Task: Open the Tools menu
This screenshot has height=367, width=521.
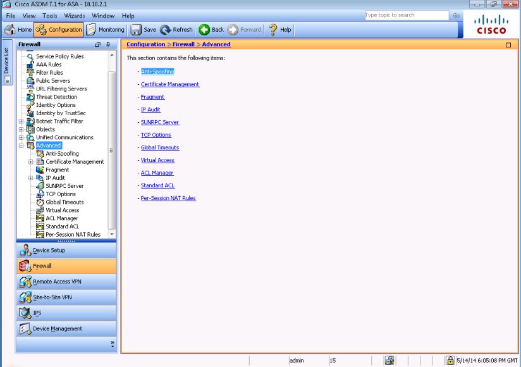Action: 49,16
